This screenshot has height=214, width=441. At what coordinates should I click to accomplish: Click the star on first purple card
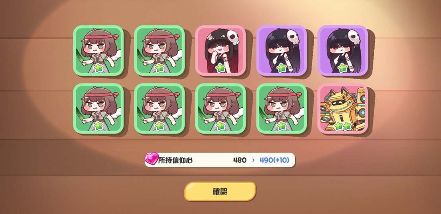coord(281,68)
